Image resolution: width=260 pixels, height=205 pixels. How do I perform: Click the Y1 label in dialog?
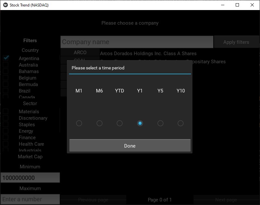click(x=140, y=91)
